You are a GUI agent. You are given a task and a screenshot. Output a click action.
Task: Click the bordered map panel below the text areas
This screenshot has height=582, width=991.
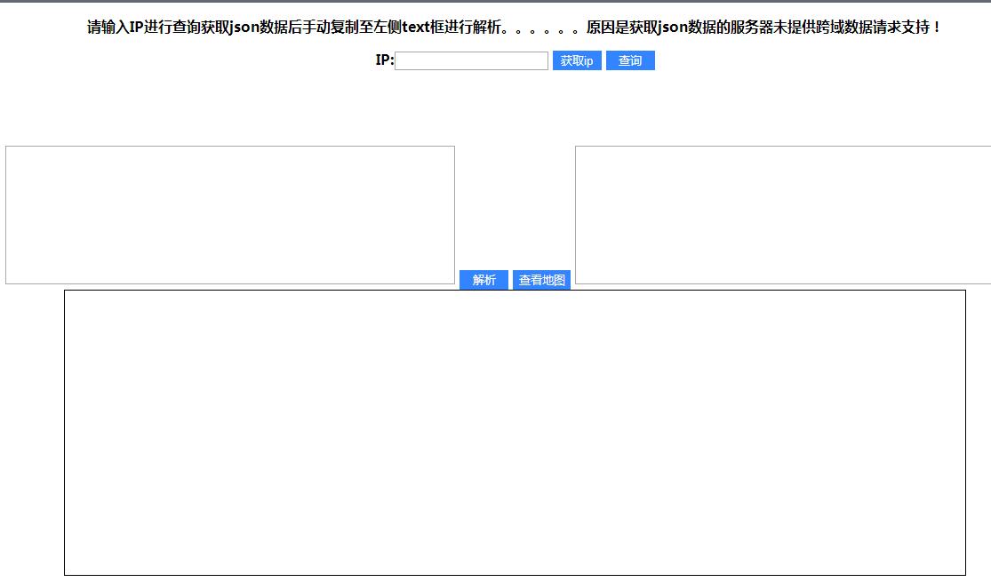pyautogui.click(x=515, y=432)
